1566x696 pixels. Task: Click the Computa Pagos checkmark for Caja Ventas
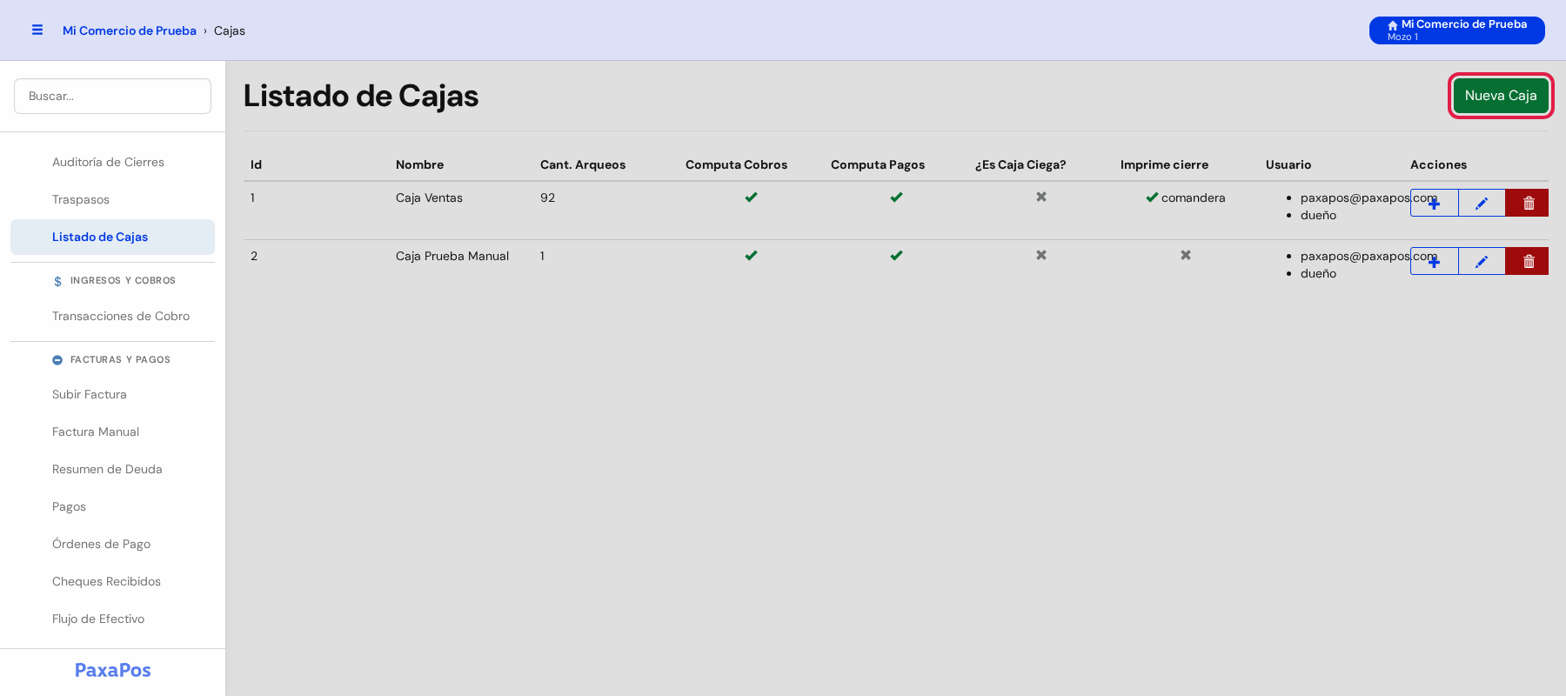click(x=896, y=197)
